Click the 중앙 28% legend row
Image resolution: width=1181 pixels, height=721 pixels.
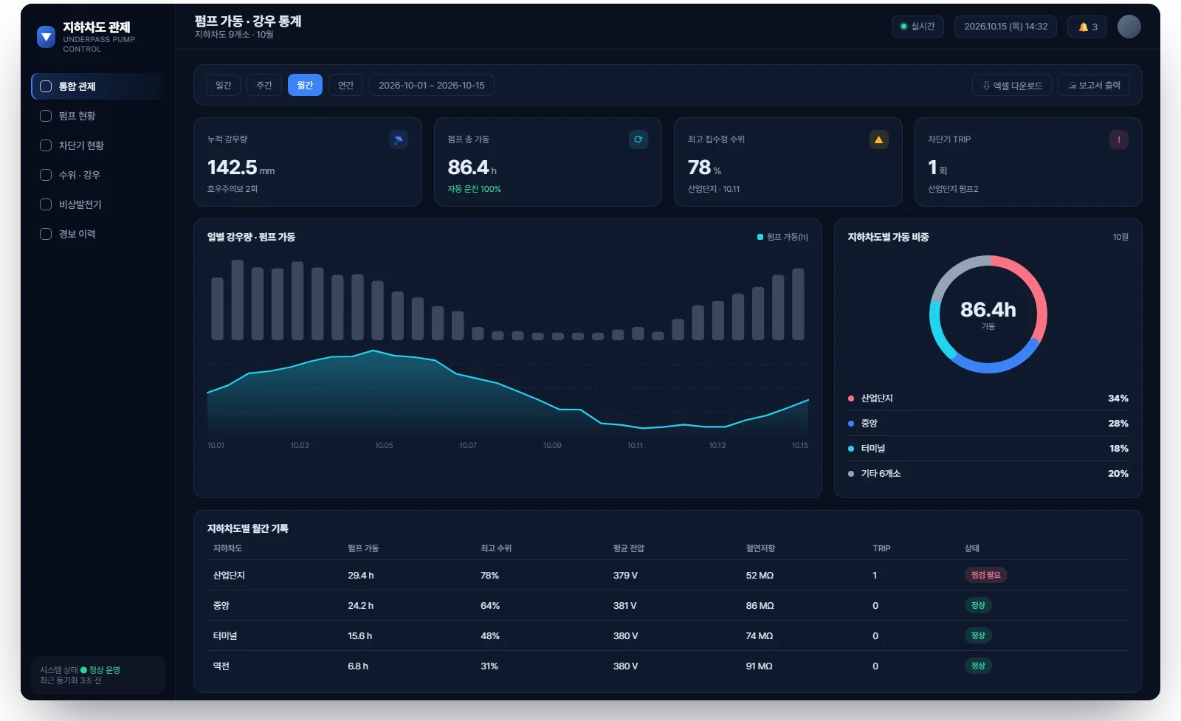point(988,424)
